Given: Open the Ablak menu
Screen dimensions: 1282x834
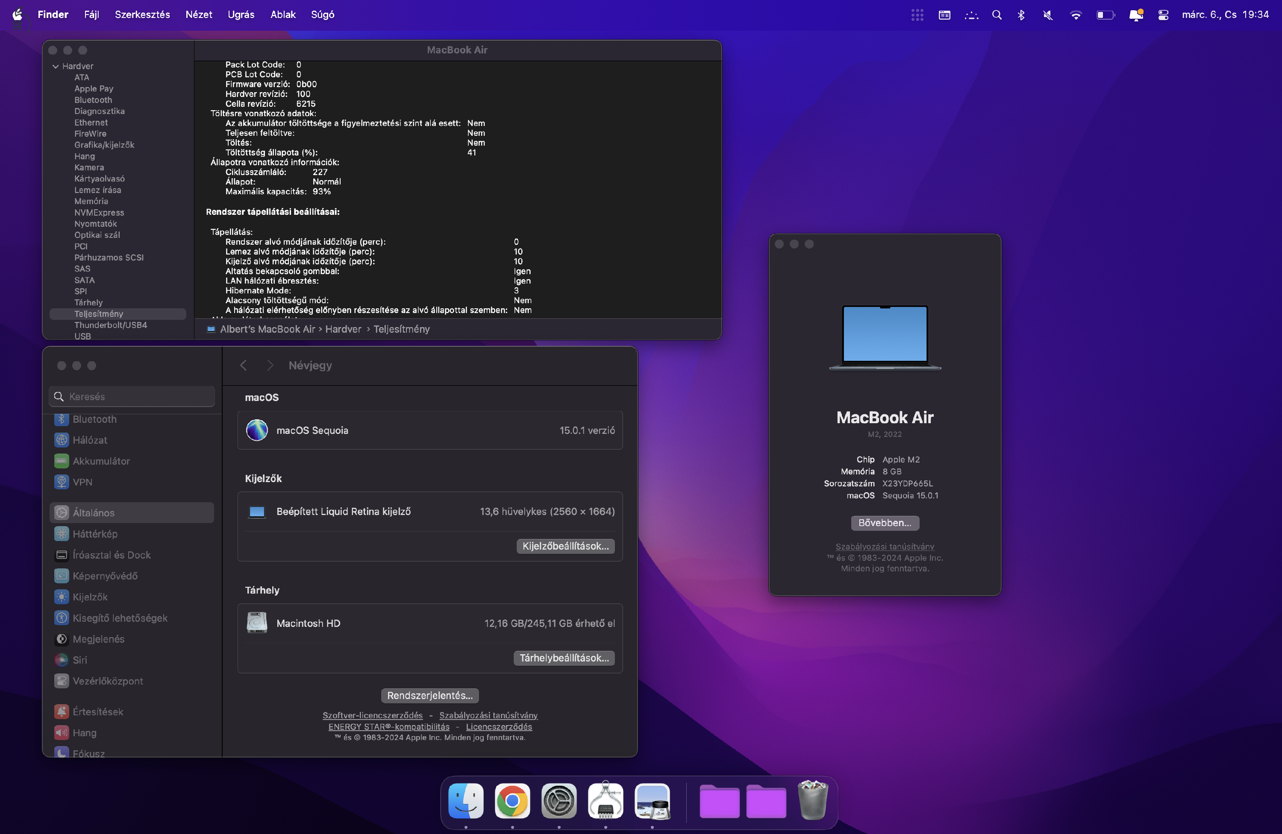Looking at the screenshot, I should click(283, 15).
